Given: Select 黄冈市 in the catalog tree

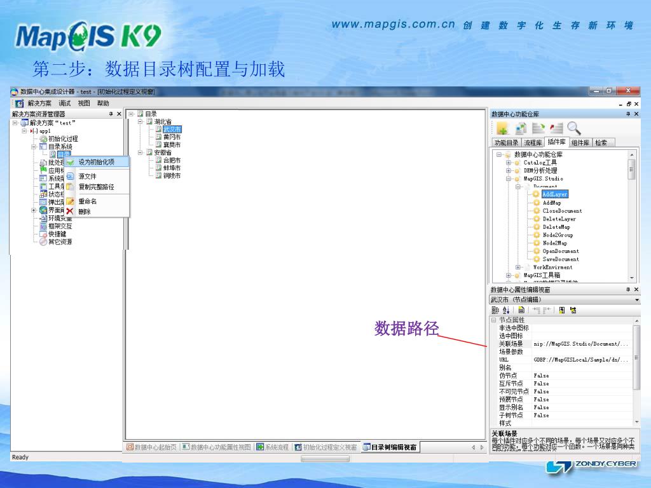Looking at the screenshot, I should pyautogui.click(x=172, y=137).
